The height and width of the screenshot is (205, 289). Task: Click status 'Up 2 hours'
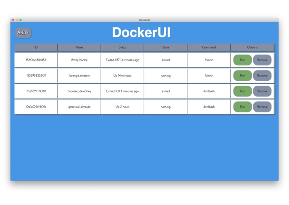pyautogui.click(x=122, y=107)
